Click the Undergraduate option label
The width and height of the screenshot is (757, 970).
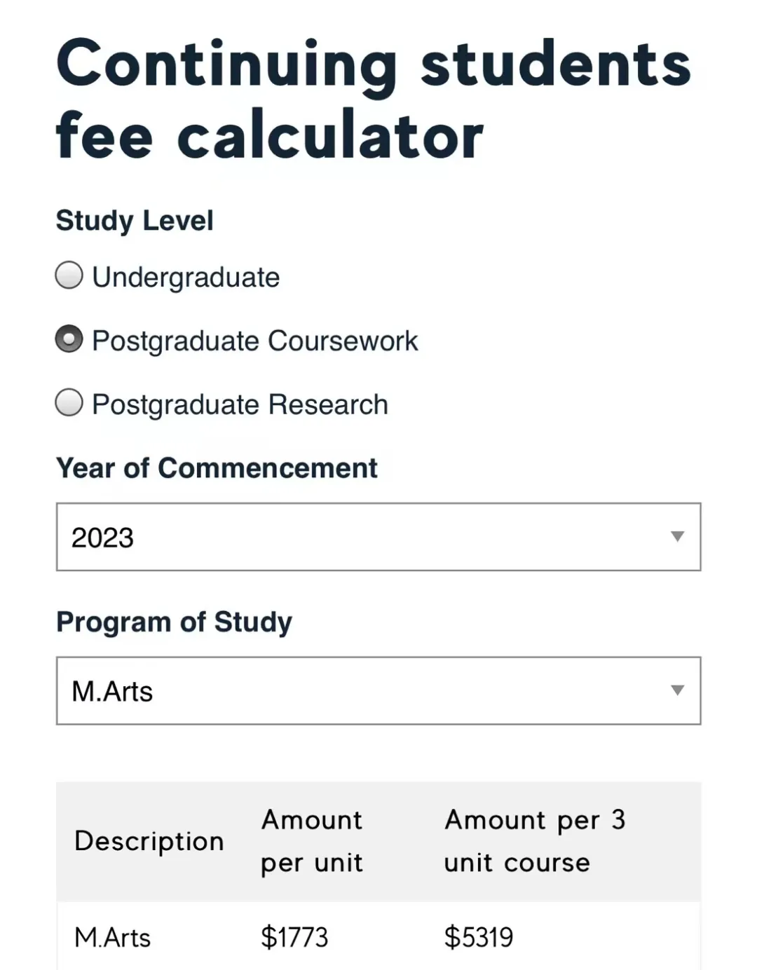click(x=186, y=278)
